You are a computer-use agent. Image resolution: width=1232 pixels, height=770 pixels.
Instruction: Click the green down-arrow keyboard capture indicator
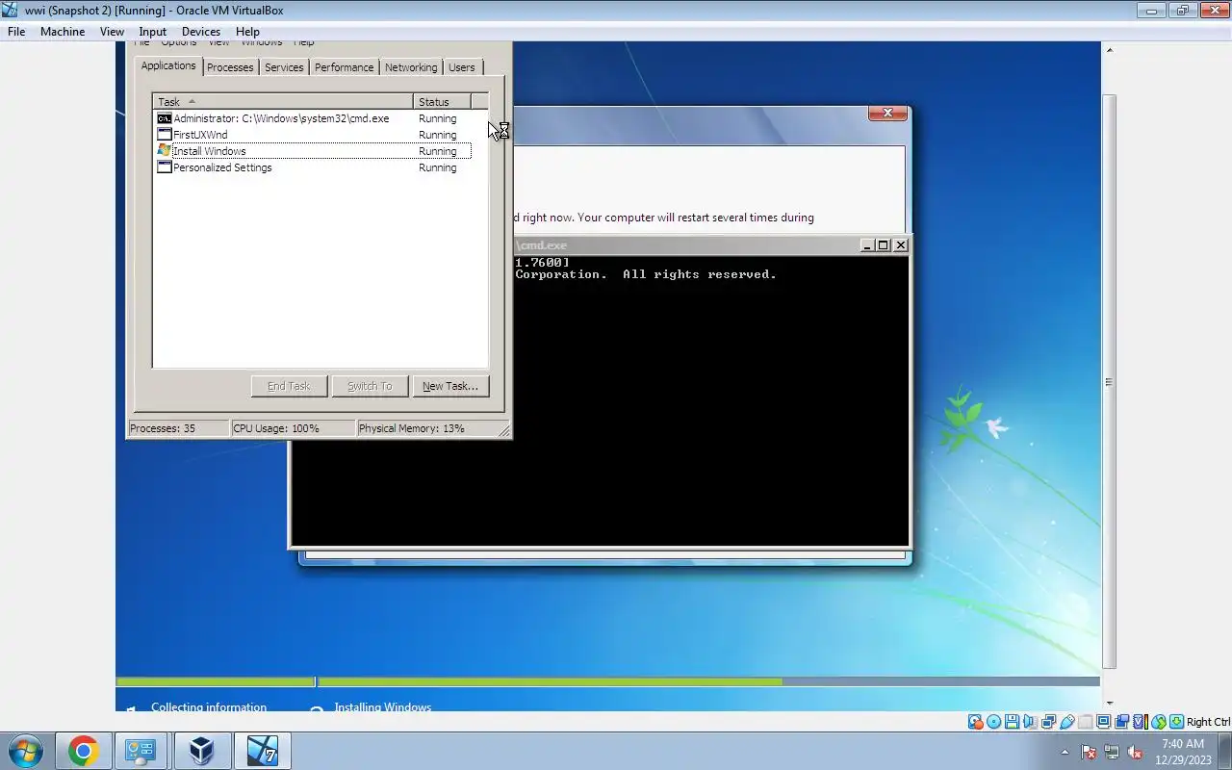point(1176,722)
